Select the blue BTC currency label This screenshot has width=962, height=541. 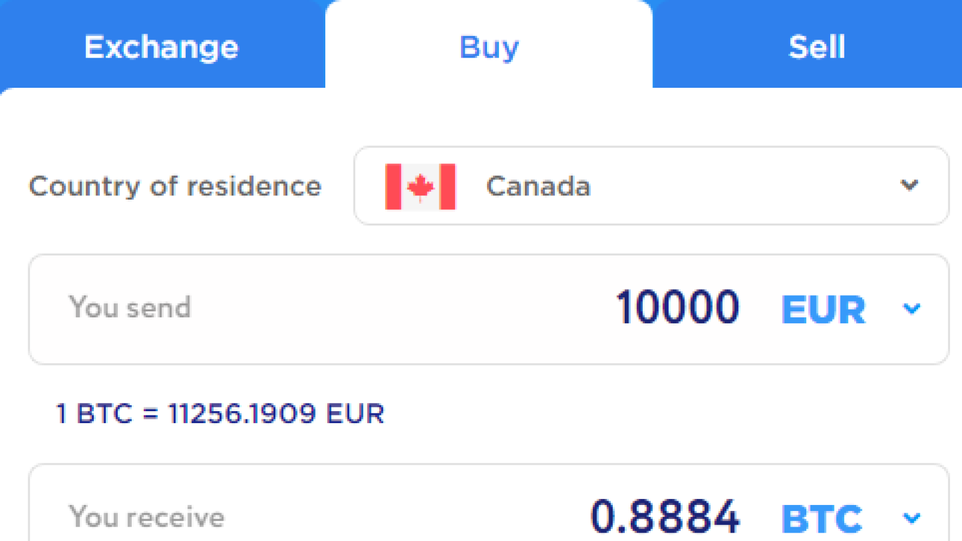[821, 519]
